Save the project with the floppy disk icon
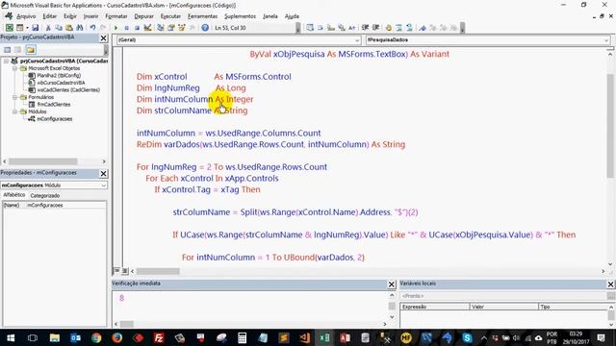This screenshot has height=346, width=616. 36,28
